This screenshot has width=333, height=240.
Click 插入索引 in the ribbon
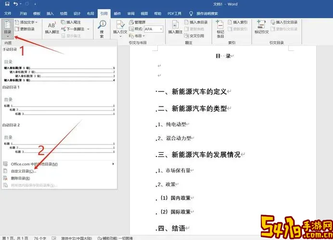tap(238, 22)
